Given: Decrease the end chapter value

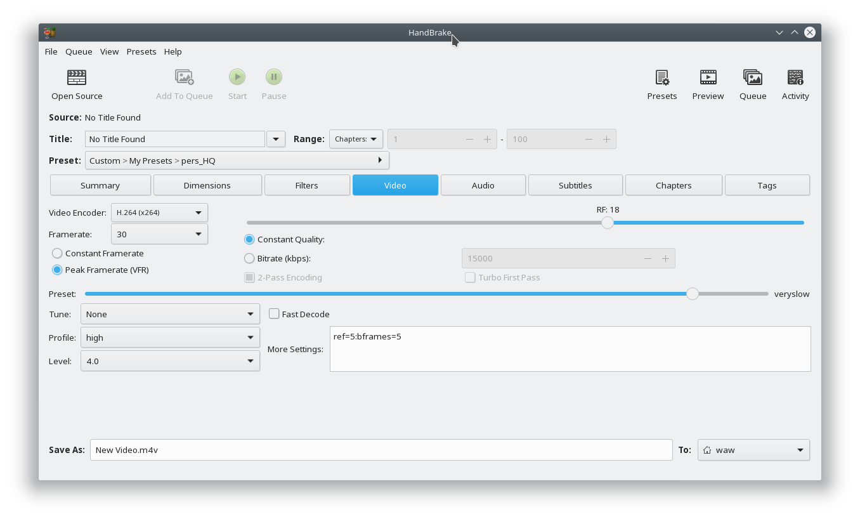Looking at the screenshot, I should [589, 139].
